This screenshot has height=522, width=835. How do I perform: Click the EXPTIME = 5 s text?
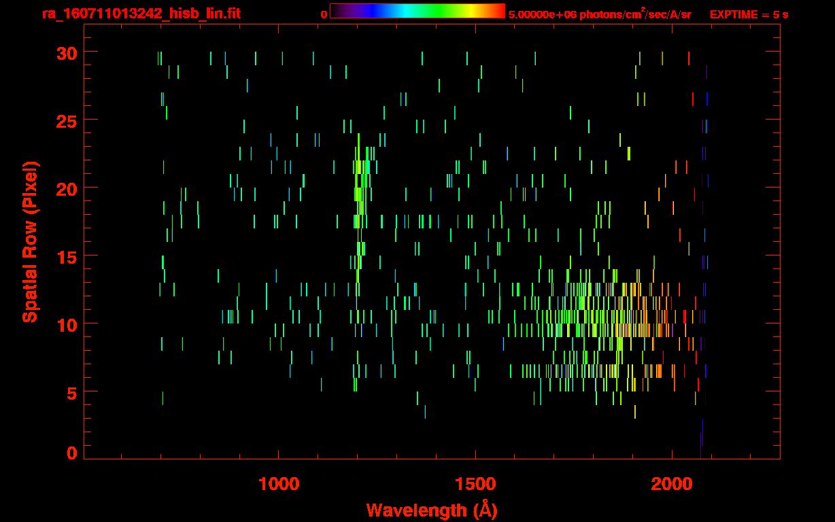(749, 14)
